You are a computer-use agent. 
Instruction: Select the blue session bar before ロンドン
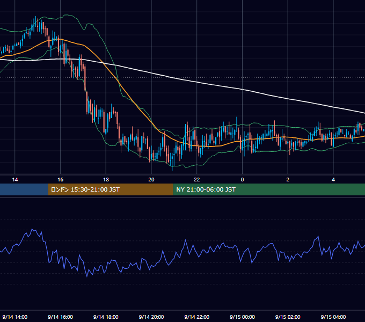[24, 189]
